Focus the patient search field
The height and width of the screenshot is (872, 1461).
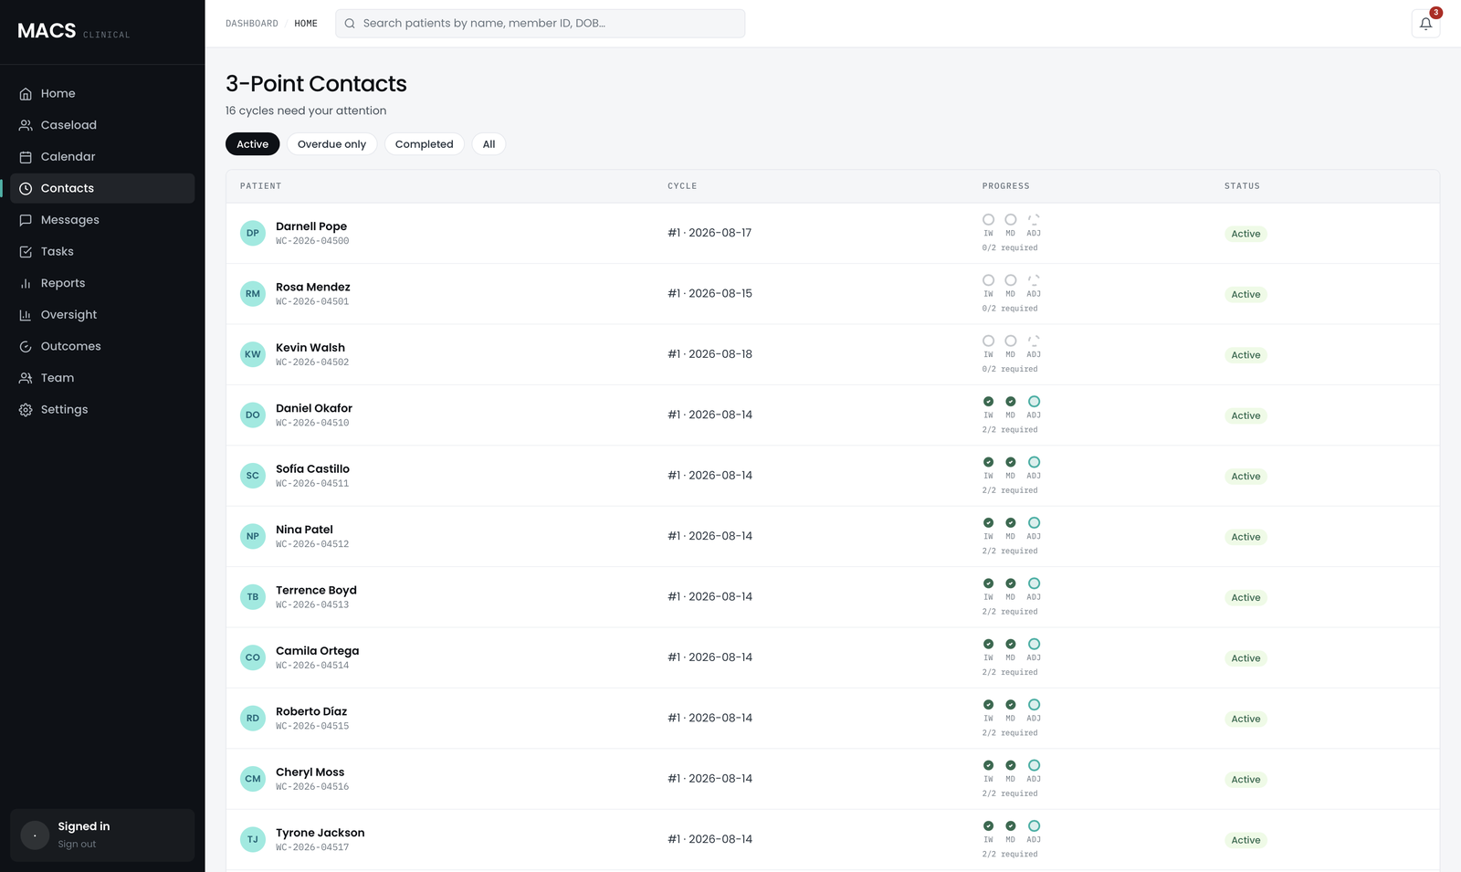pyautogui.click(x=541, y=24)
